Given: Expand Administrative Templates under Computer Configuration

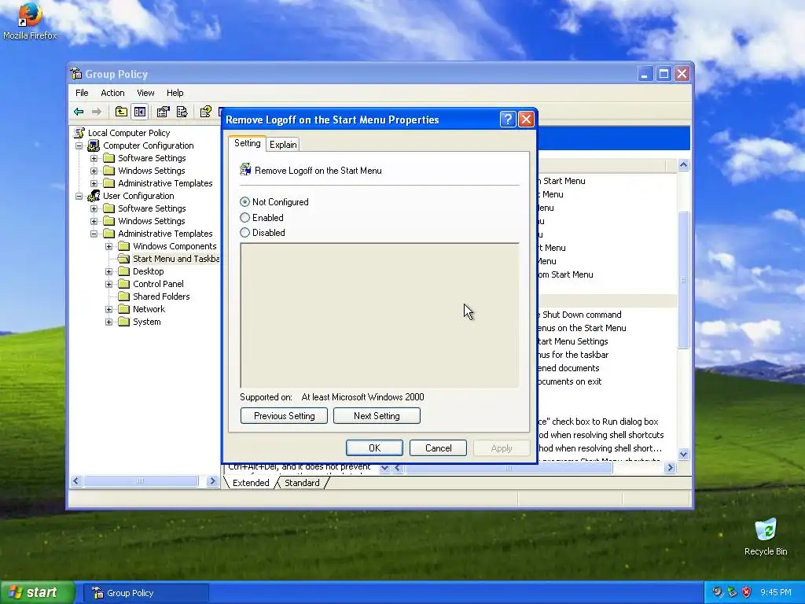Looking at the screenshot, I should point(94,183).
